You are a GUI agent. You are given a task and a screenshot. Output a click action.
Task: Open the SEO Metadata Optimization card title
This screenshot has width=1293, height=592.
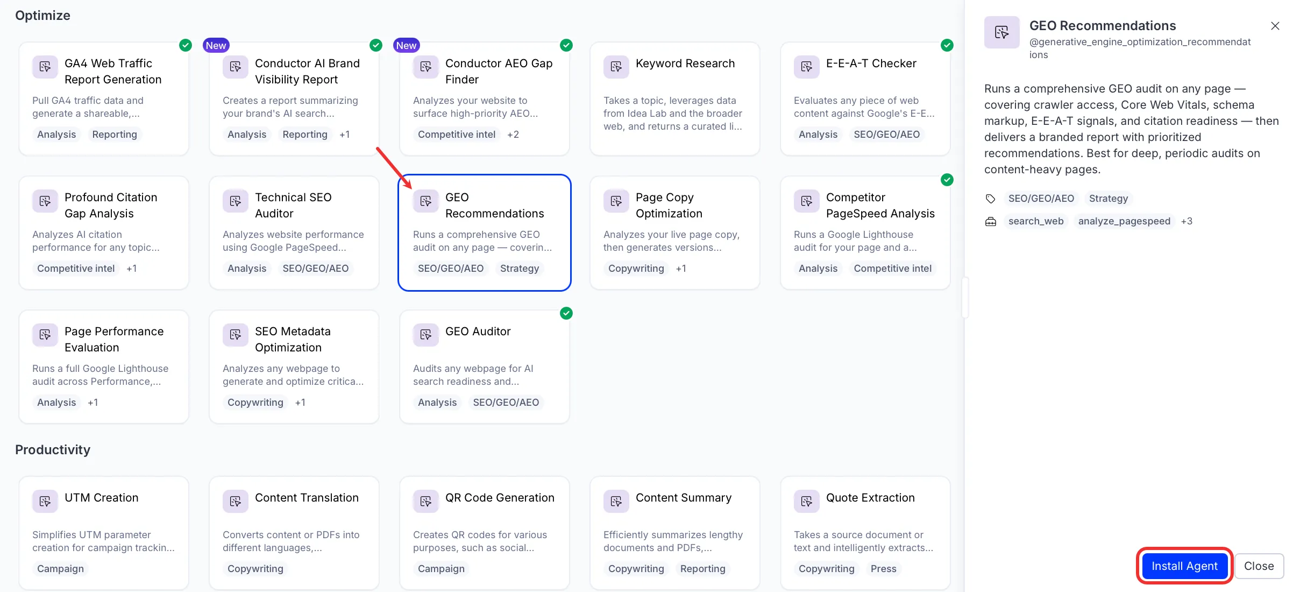293,340
